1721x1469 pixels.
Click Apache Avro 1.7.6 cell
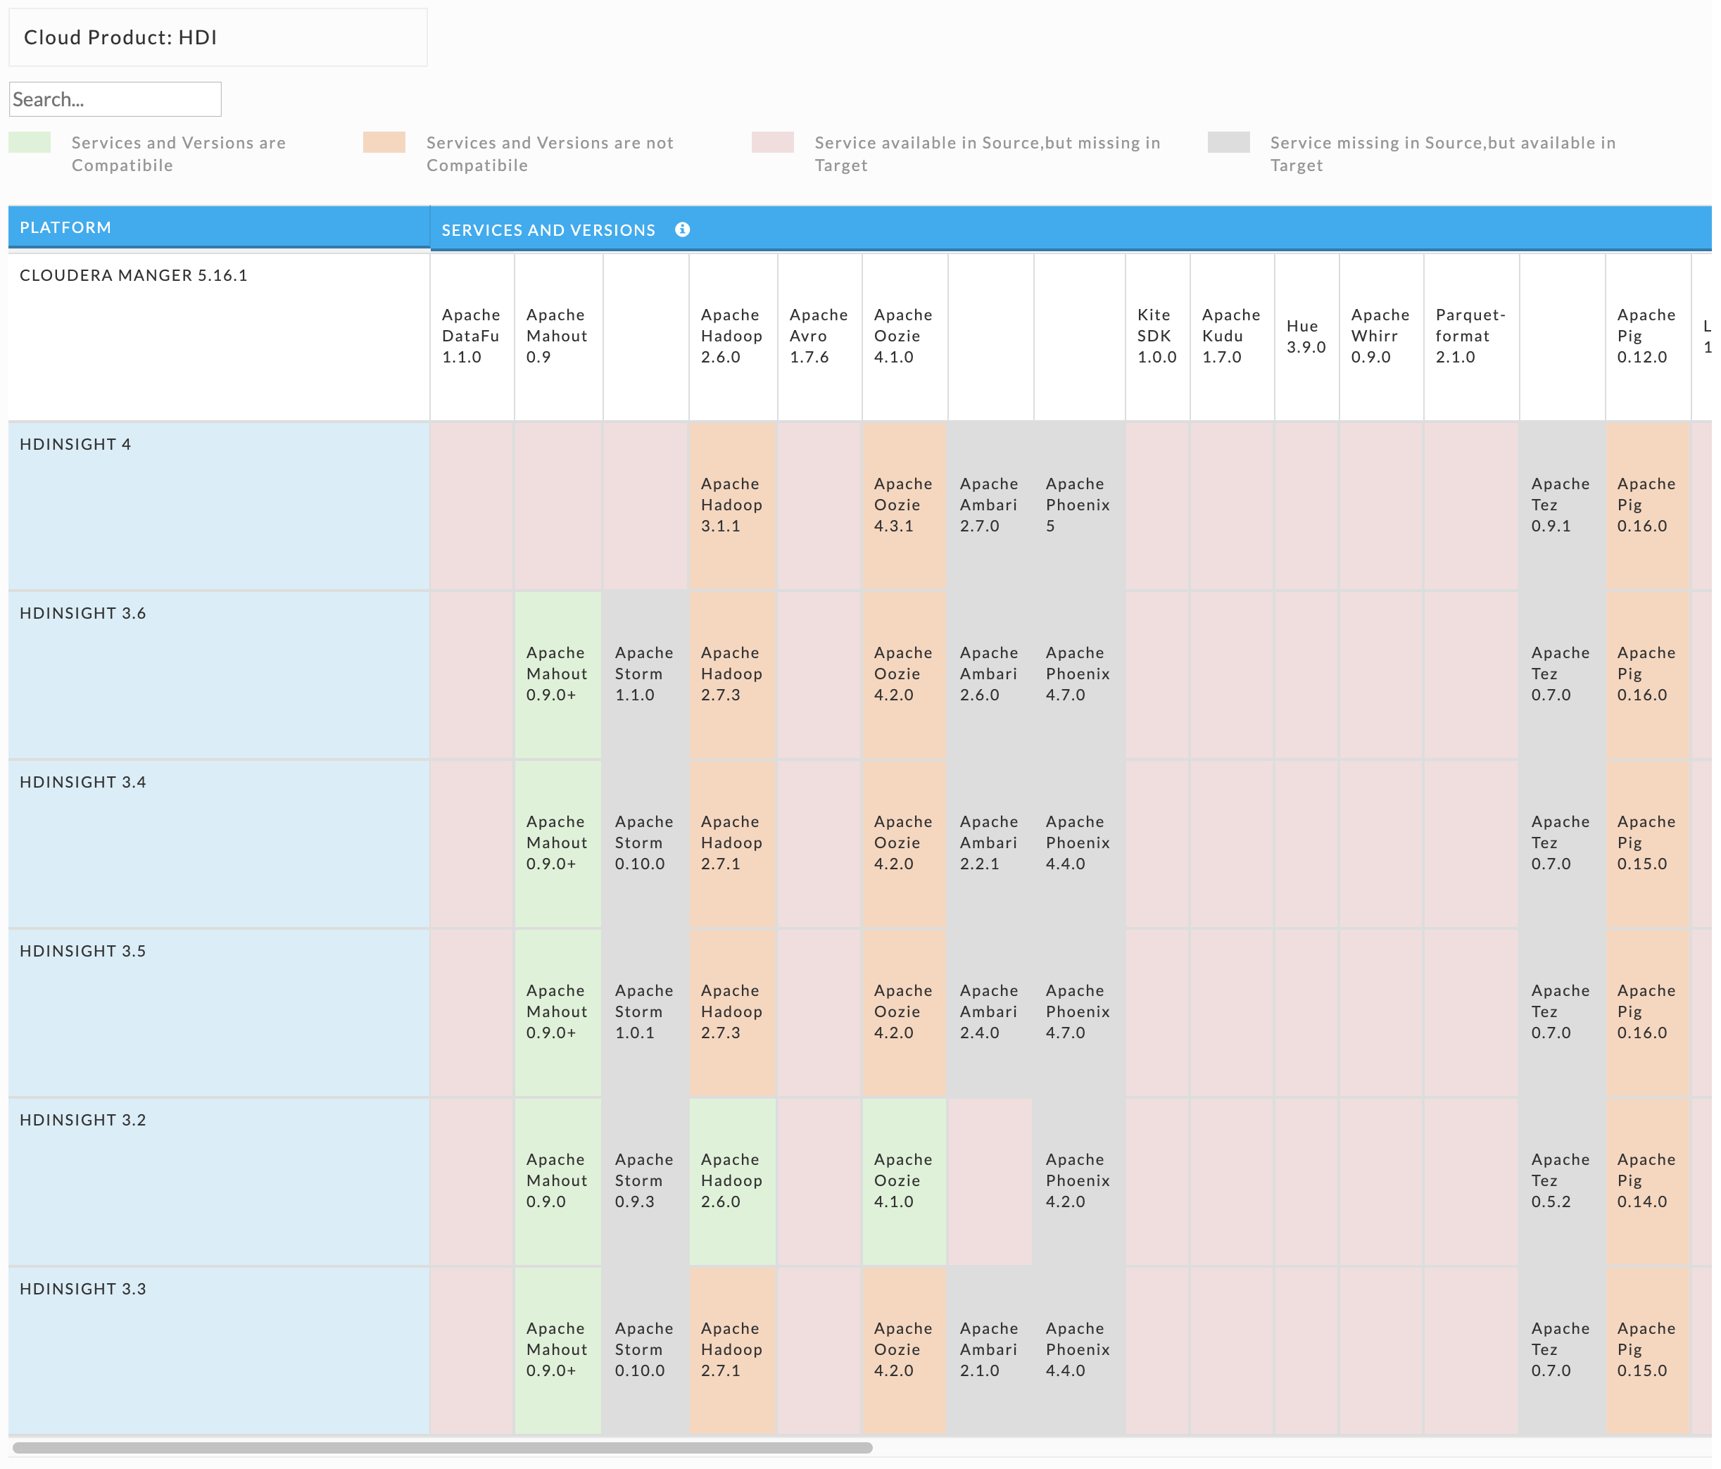[x=820, y=336]
